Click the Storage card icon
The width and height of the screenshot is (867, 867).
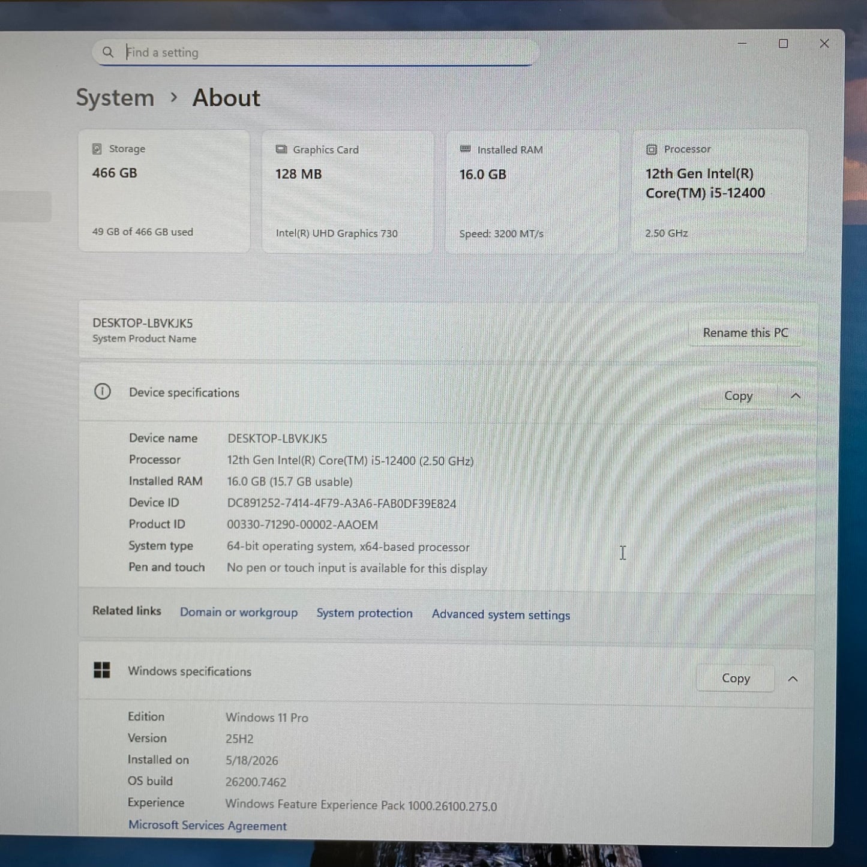[97, 149]
